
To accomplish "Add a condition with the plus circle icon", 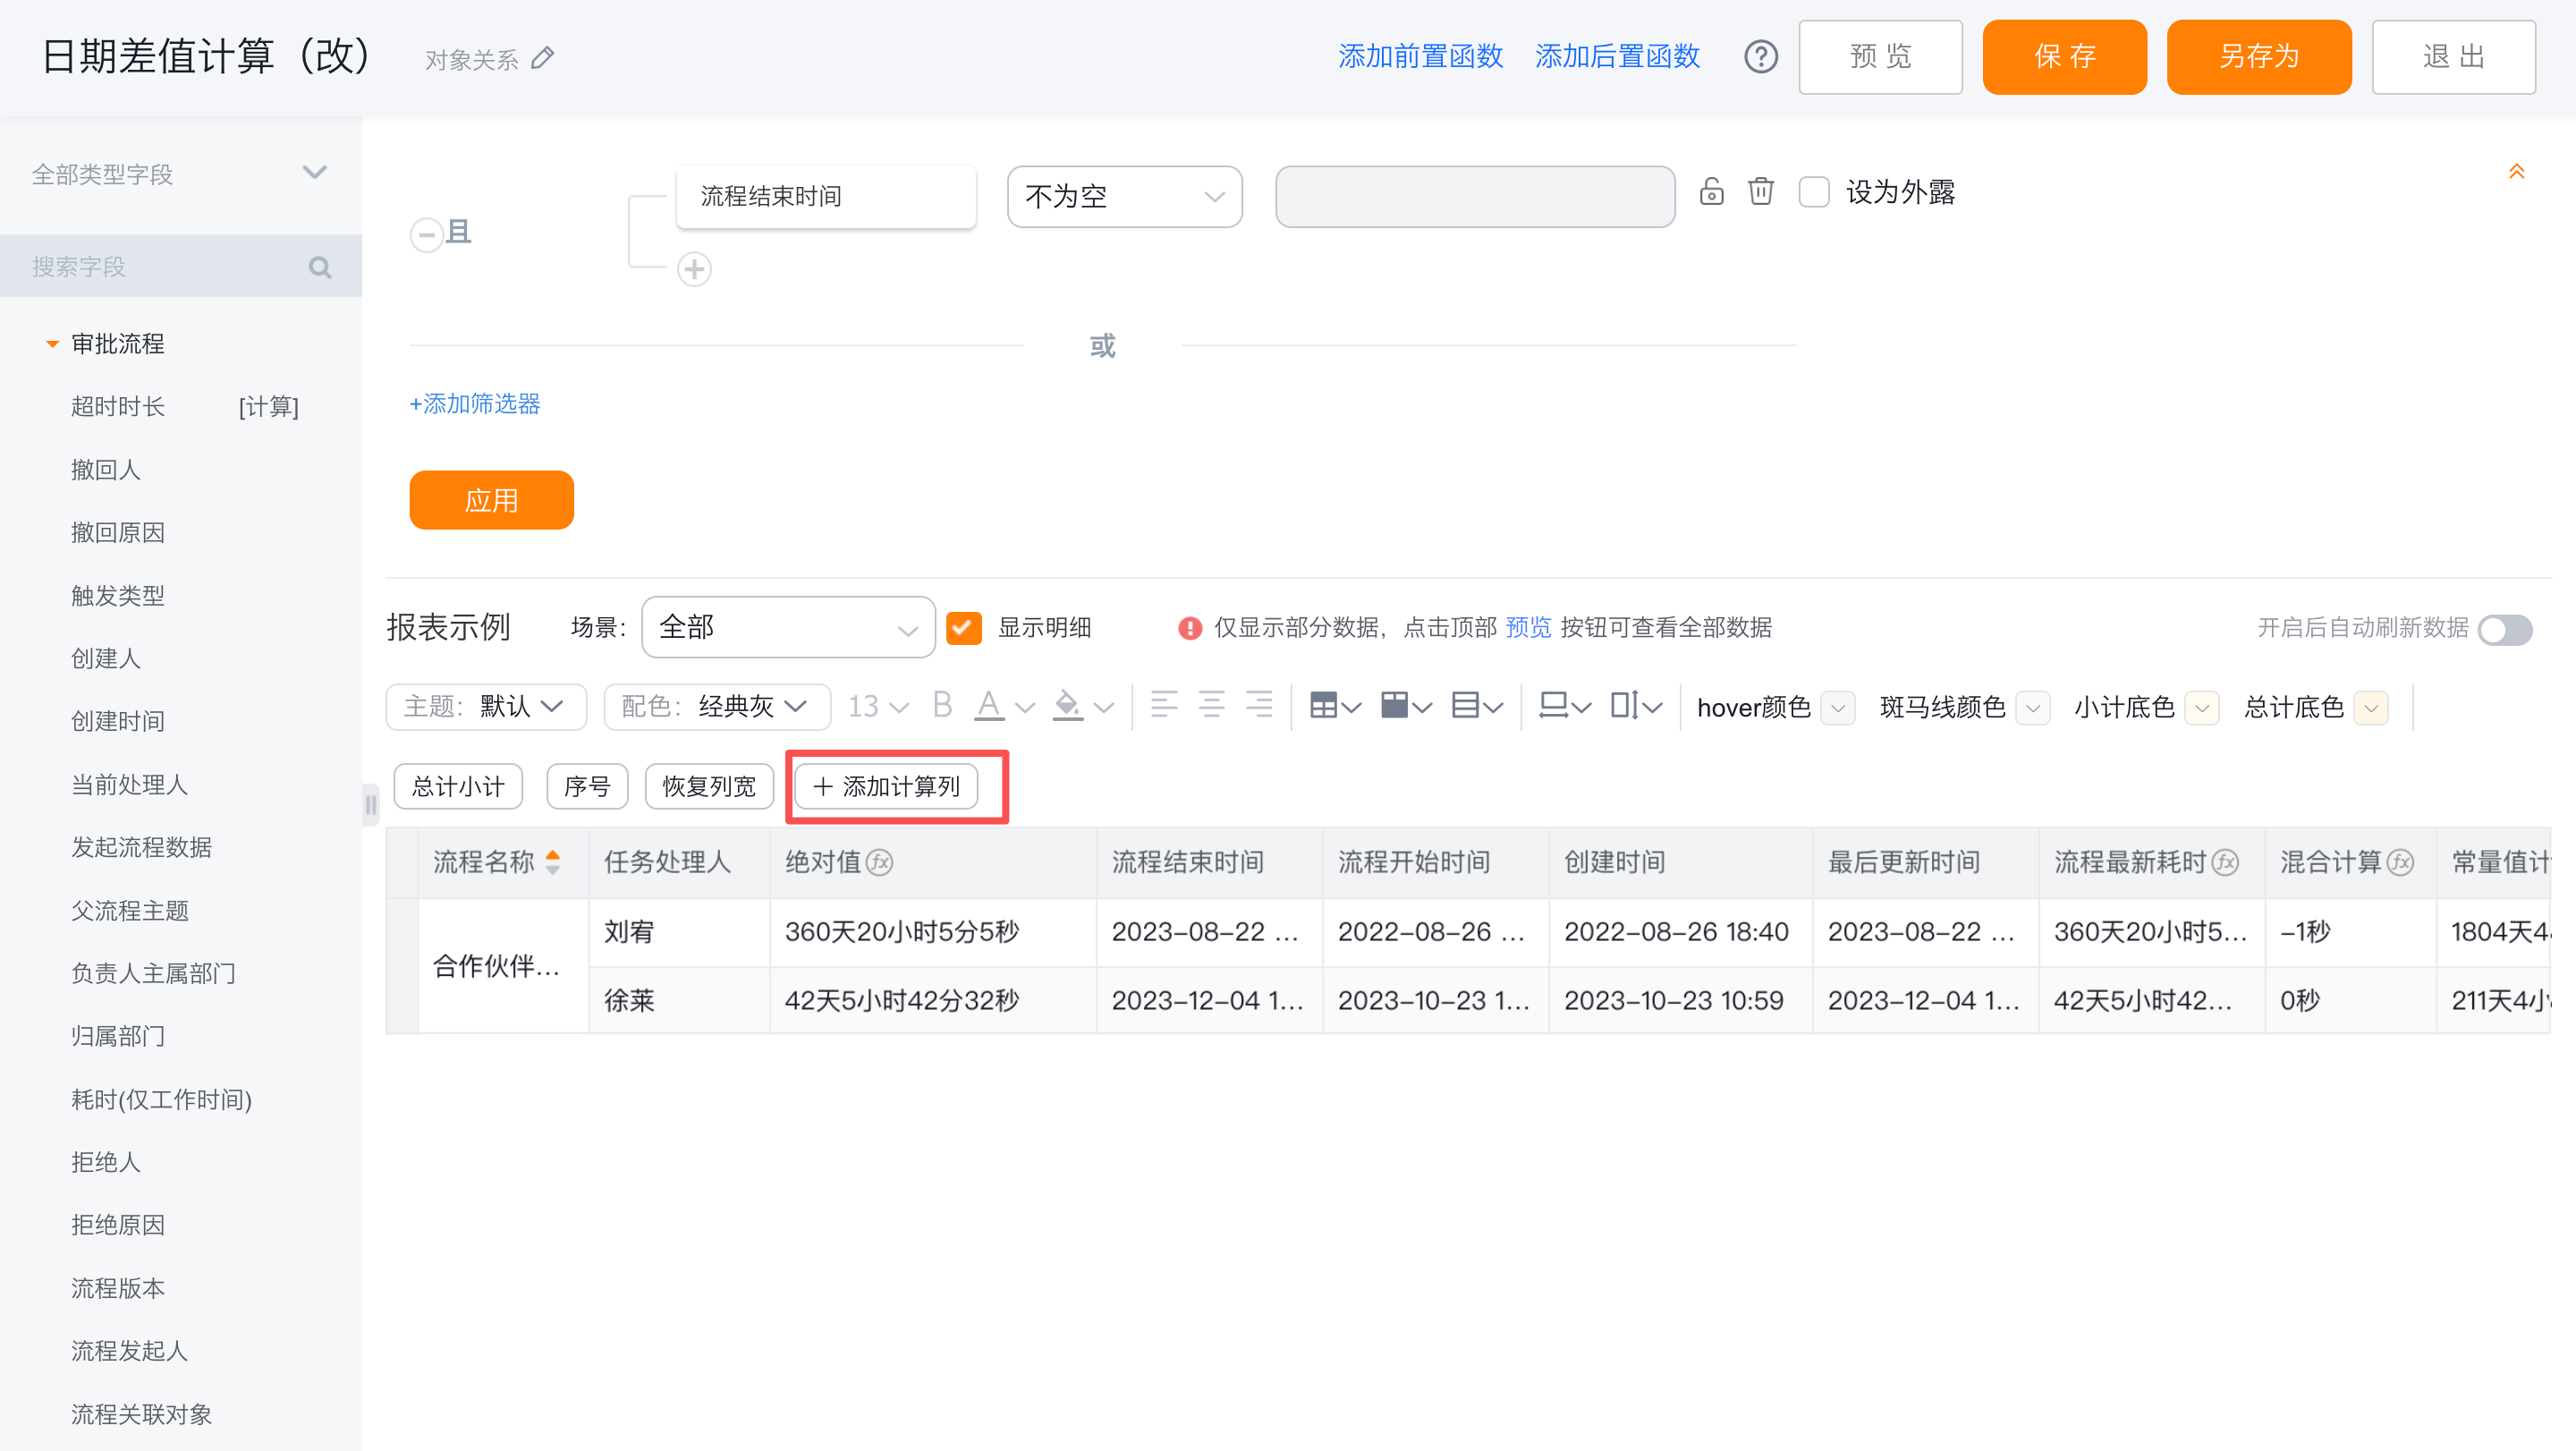I will pos(694,269).
